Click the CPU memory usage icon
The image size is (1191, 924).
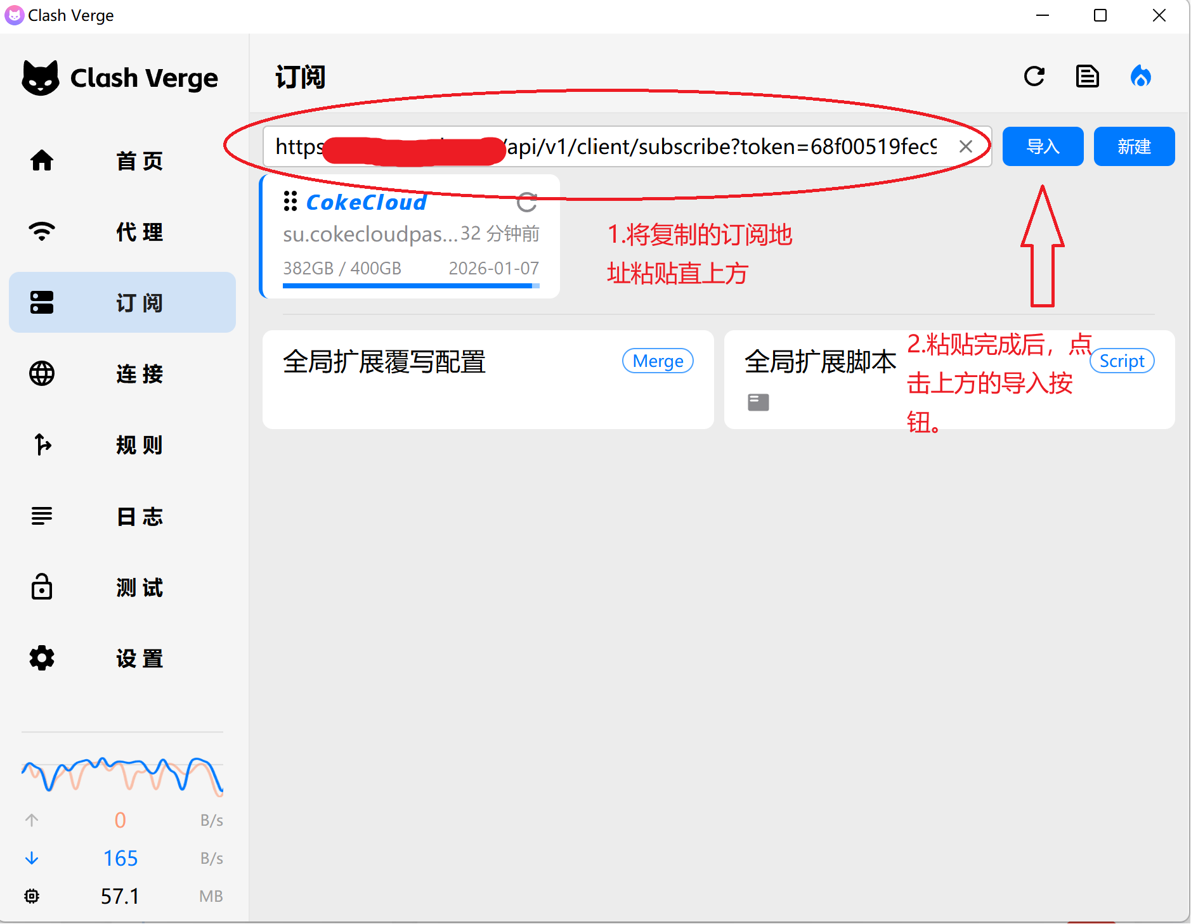tap(32, 895)
